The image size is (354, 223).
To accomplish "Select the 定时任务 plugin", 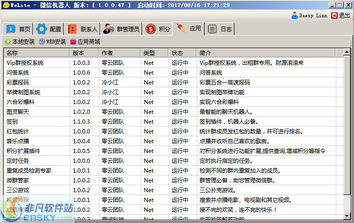I will coord(18,161).
